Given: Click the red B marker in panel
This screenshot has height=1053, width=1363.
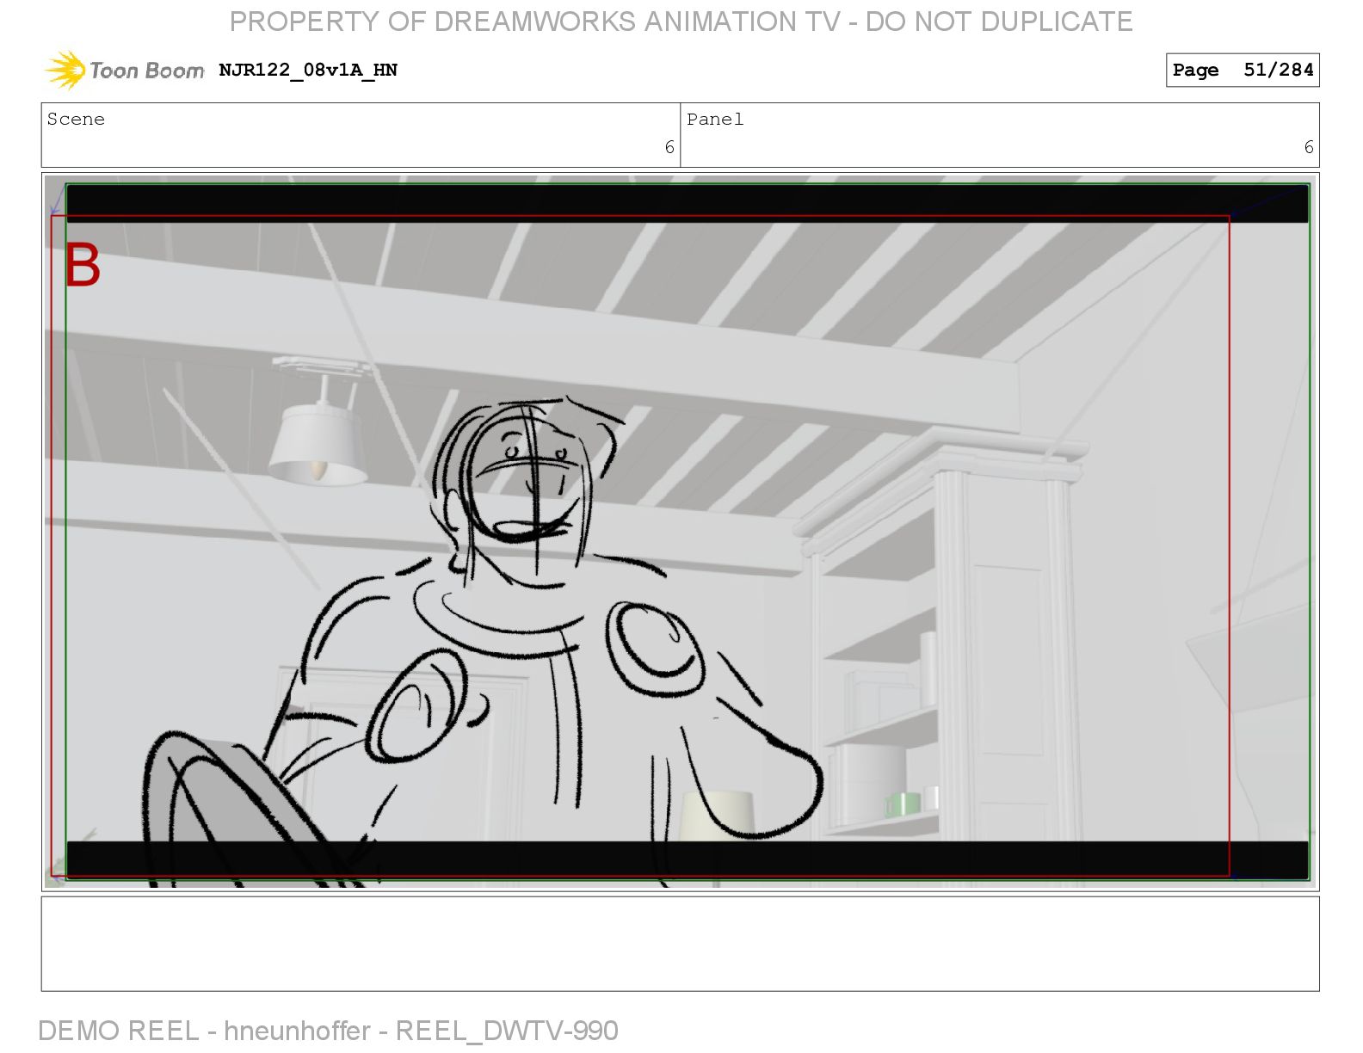Looking at the screenshot, I should 83,264.
